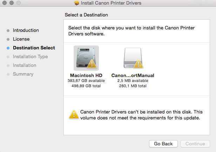This screenshot has height=152, width=216.
Task: Click the Canon...ortManual disk name label
Action: pyautogui.click(x=133, y=75)
